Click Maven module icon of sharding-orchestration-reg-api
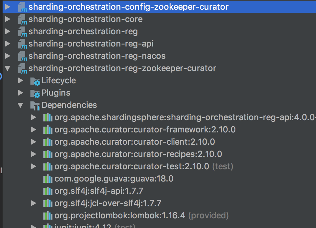Screen dimensions: 316x228 coord(22,44)
